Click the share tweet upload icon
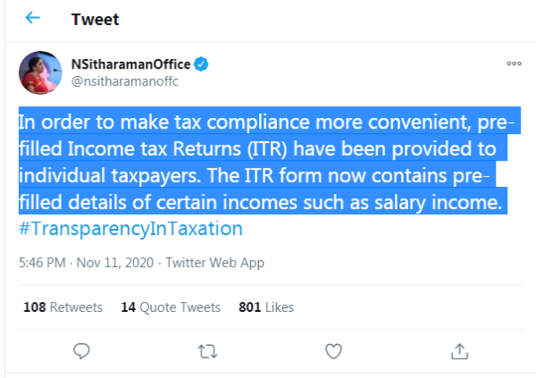 (x=459, y=350)
